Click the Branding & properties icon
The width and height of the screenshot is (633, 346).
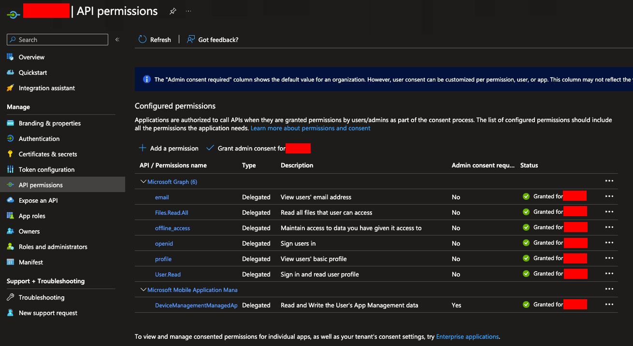10,123
